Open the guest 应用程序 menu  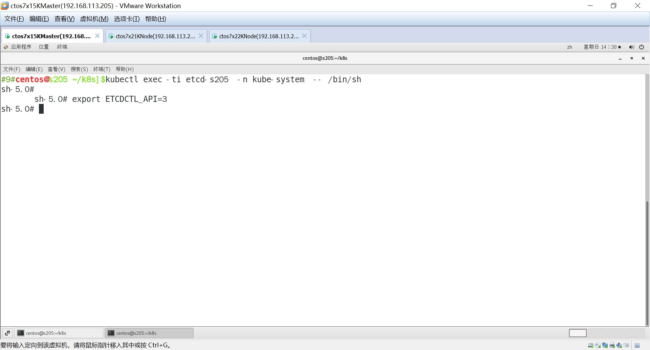coord(18,47)
